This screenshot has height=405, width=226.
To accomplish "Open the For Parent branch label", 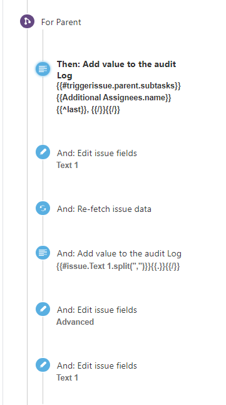I will tap(61, 22).
